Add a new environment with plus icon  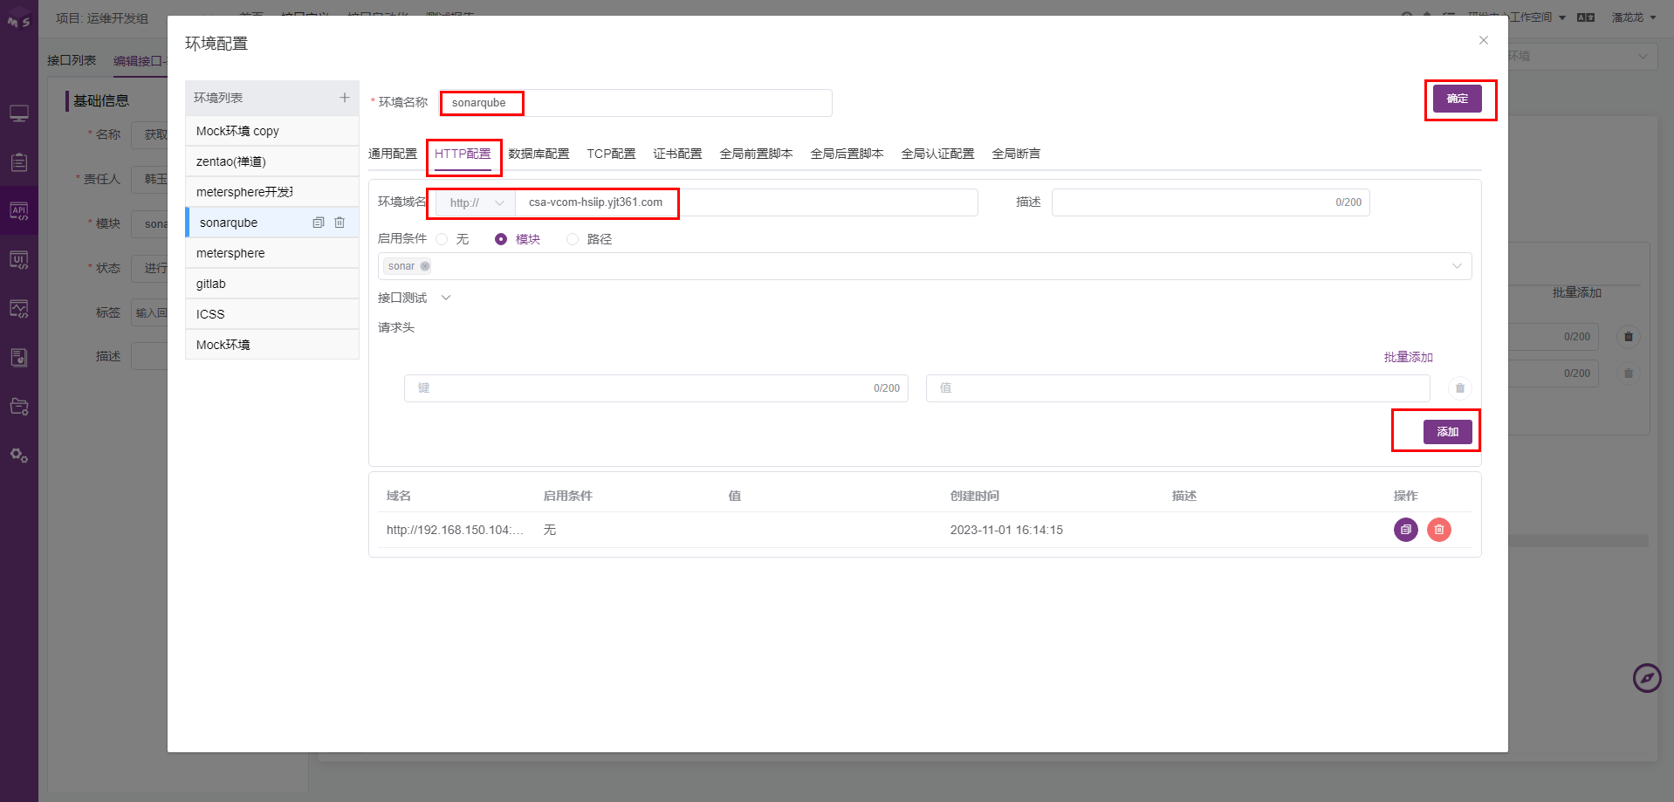tap(345, 98)
